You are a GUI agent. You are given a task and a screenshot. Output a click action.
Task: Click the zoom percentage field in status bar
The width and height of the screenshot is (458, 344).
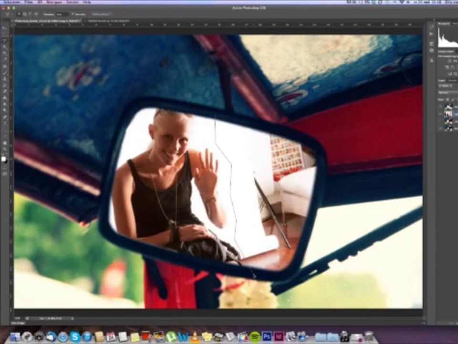click(18, 318)
